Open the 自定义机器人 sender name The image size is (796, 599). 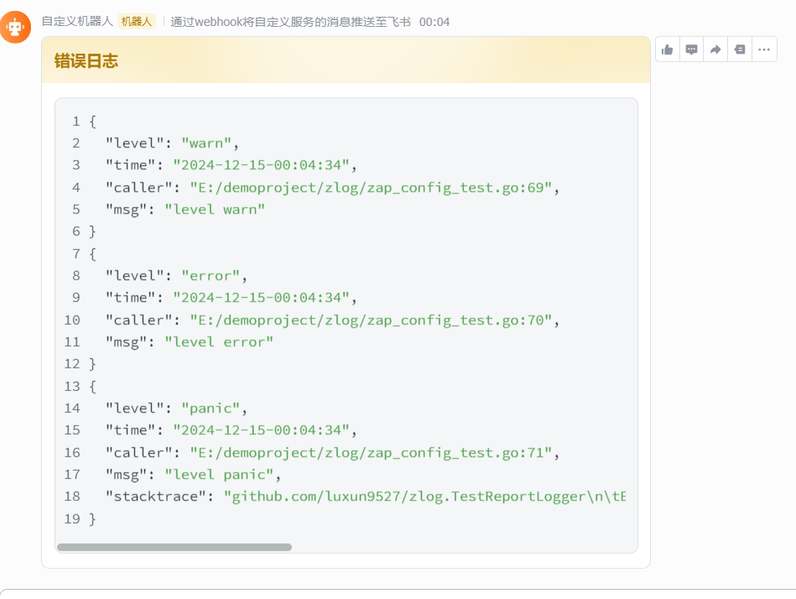tap(77, 22)
